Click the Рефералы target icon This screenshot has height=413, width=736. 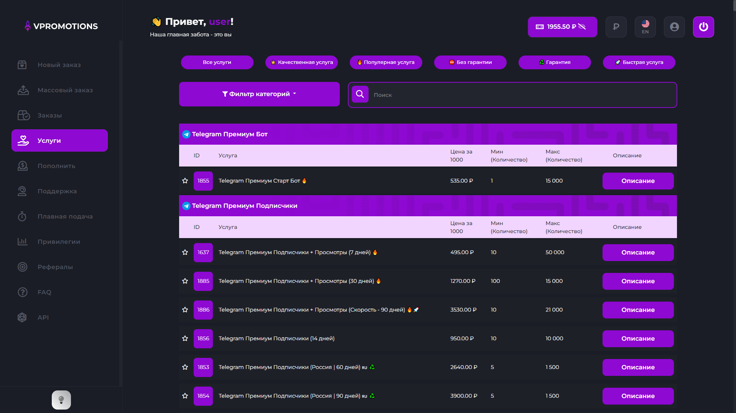pyautogui.click(x=22, y=267)
